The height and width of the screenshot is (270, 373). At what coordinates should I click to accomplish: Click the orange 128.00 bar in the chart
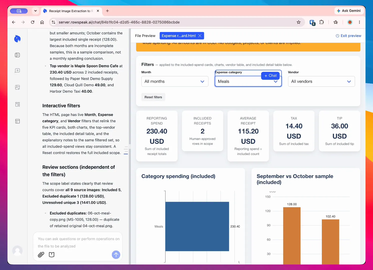tap(292, 236)
